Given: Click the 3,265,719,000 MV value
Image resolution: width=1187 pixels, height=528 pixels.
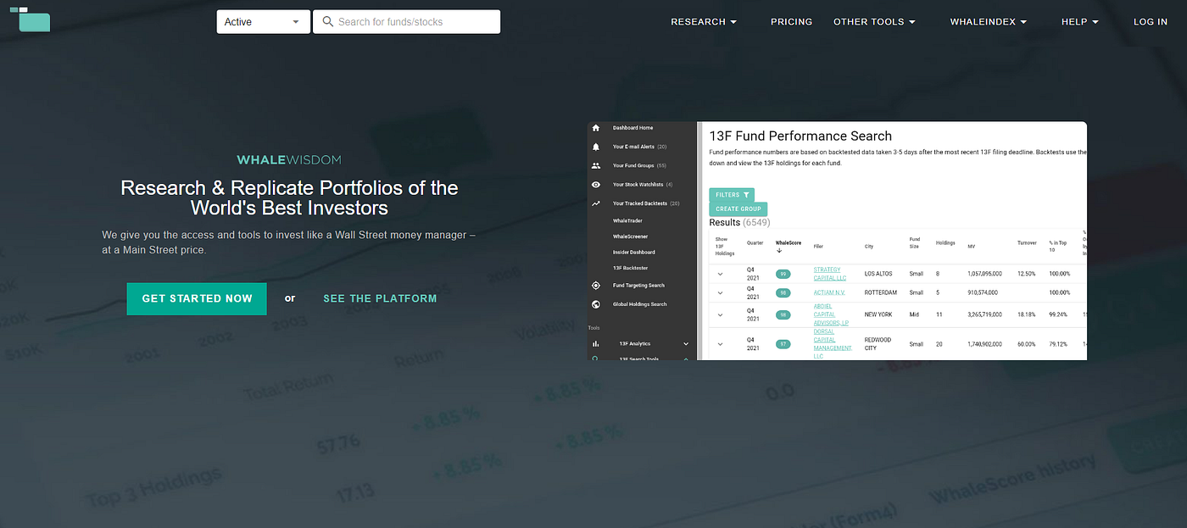Looking at the screenshot, I should coord(984,314).
